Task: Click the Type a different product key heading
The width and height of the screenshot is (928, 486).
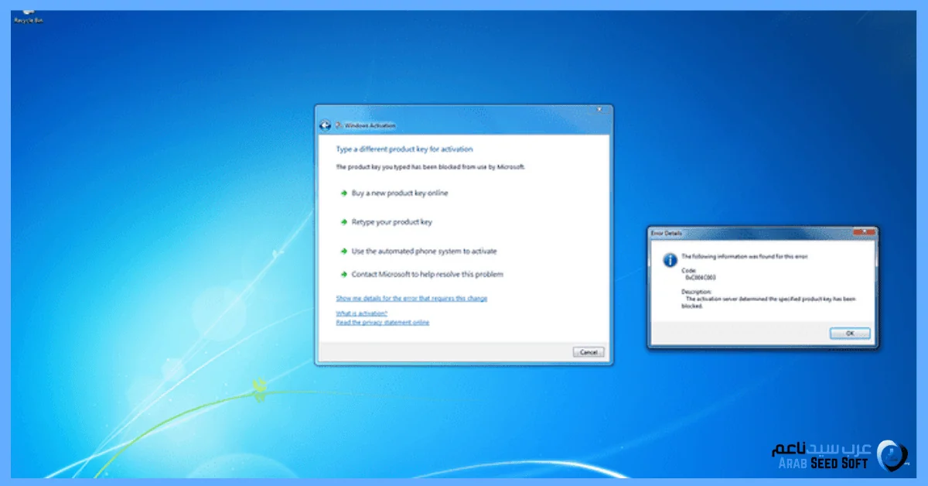Action: (404, 149)
